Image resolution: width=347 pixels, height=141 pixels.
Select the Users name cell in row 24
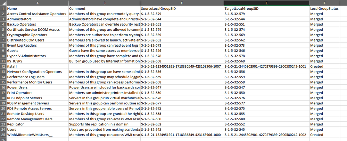click(38, 130)
